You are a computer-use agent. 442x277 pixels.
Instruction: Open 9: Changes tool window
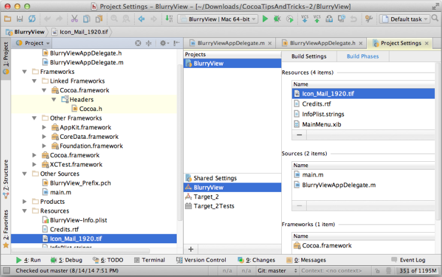tap(256, 260)
